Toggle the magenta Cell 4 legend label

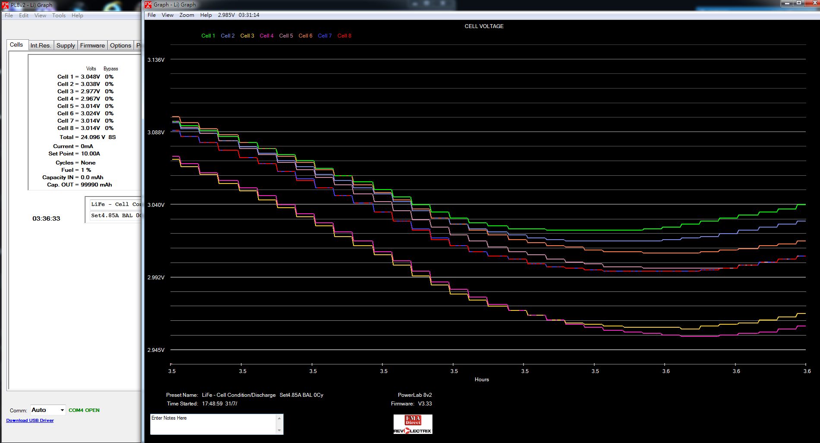[x=266, y=36]
